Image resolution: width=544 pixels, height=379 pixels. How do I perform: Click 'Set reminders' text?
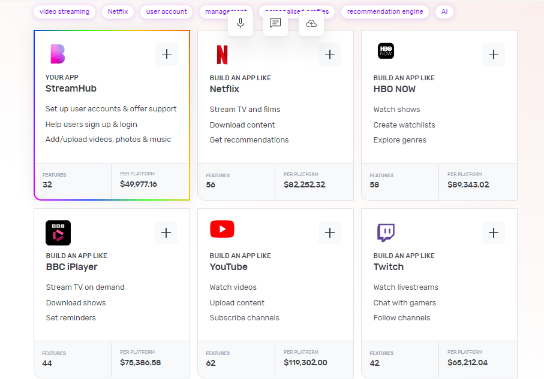coord(71,318)
